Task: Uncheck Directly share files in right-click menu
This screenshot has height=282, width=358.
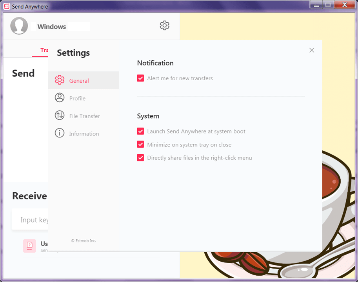Action: [x=140, y=157]
